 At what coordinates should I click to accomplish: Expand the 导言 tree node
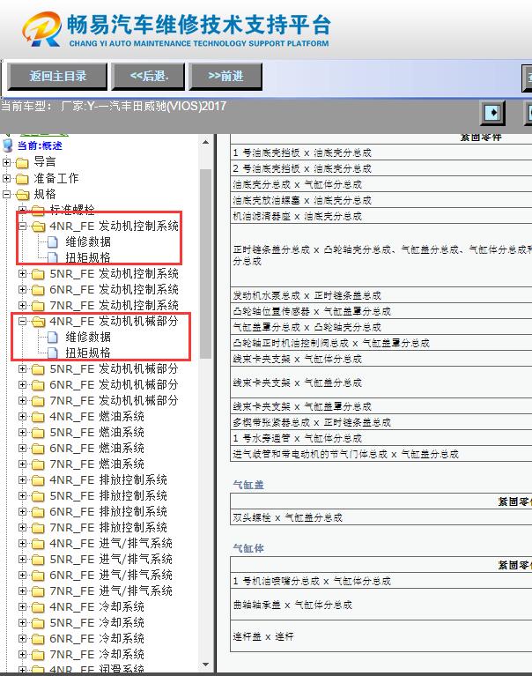pos(6,162)
